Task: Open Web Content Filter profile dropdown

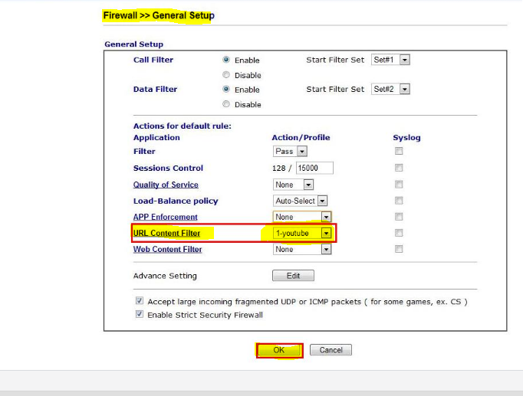Action: click(303, 249)
